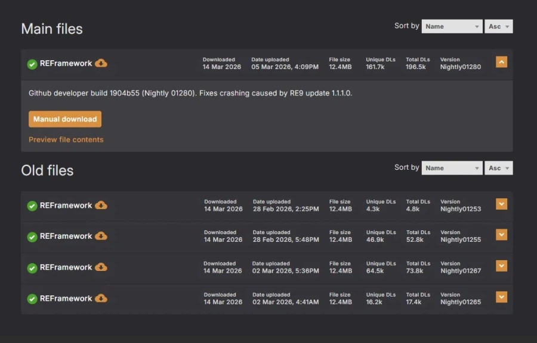Screen dimensions: 537x343
Task: Click the cloud download icon for Nightly01255
Action: point(101,236)
